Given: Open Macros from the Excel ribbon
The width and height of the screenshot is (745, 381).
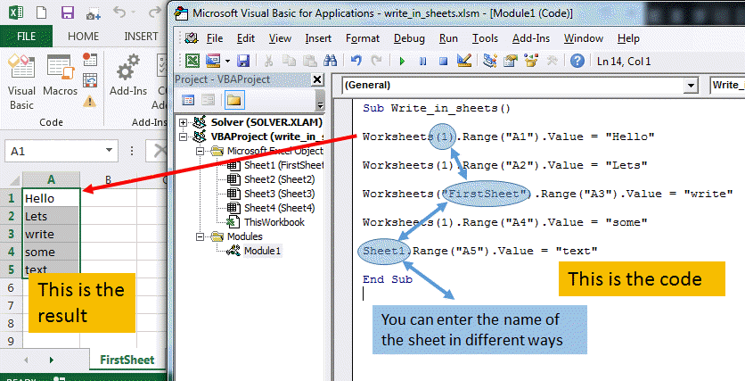Looking at the screenshot, I should pyautogui.click(x=60, y=76).
